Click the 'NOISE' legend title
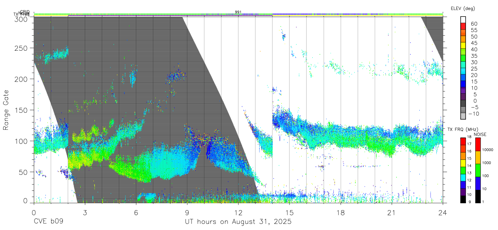Image resolution: width=498 pixels, height=230 pixels. (x=481, y=134)
